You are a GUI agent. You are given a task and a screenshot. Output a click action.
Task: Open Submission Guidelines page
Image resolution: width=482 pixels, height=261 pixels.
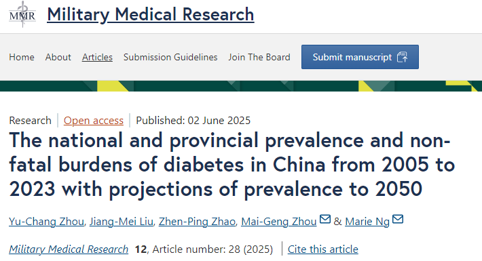pyautogui.click(x=170, y=57)
